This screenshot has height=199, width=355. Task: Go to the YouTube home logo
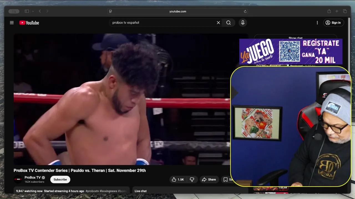pyautogui.click(x=29, y=23)
